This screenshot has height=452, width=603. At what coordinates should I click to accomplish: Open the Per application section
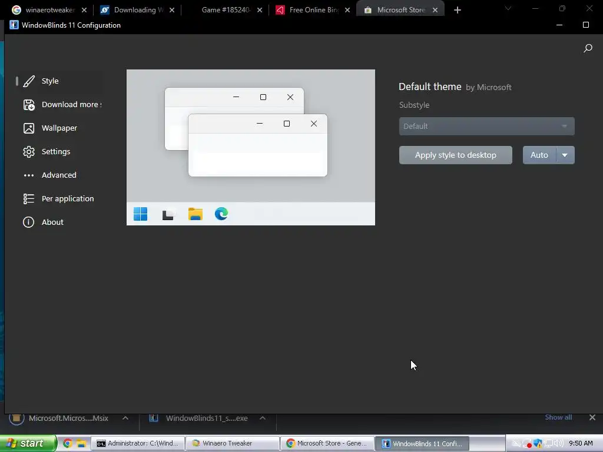[x=59, y=199]
